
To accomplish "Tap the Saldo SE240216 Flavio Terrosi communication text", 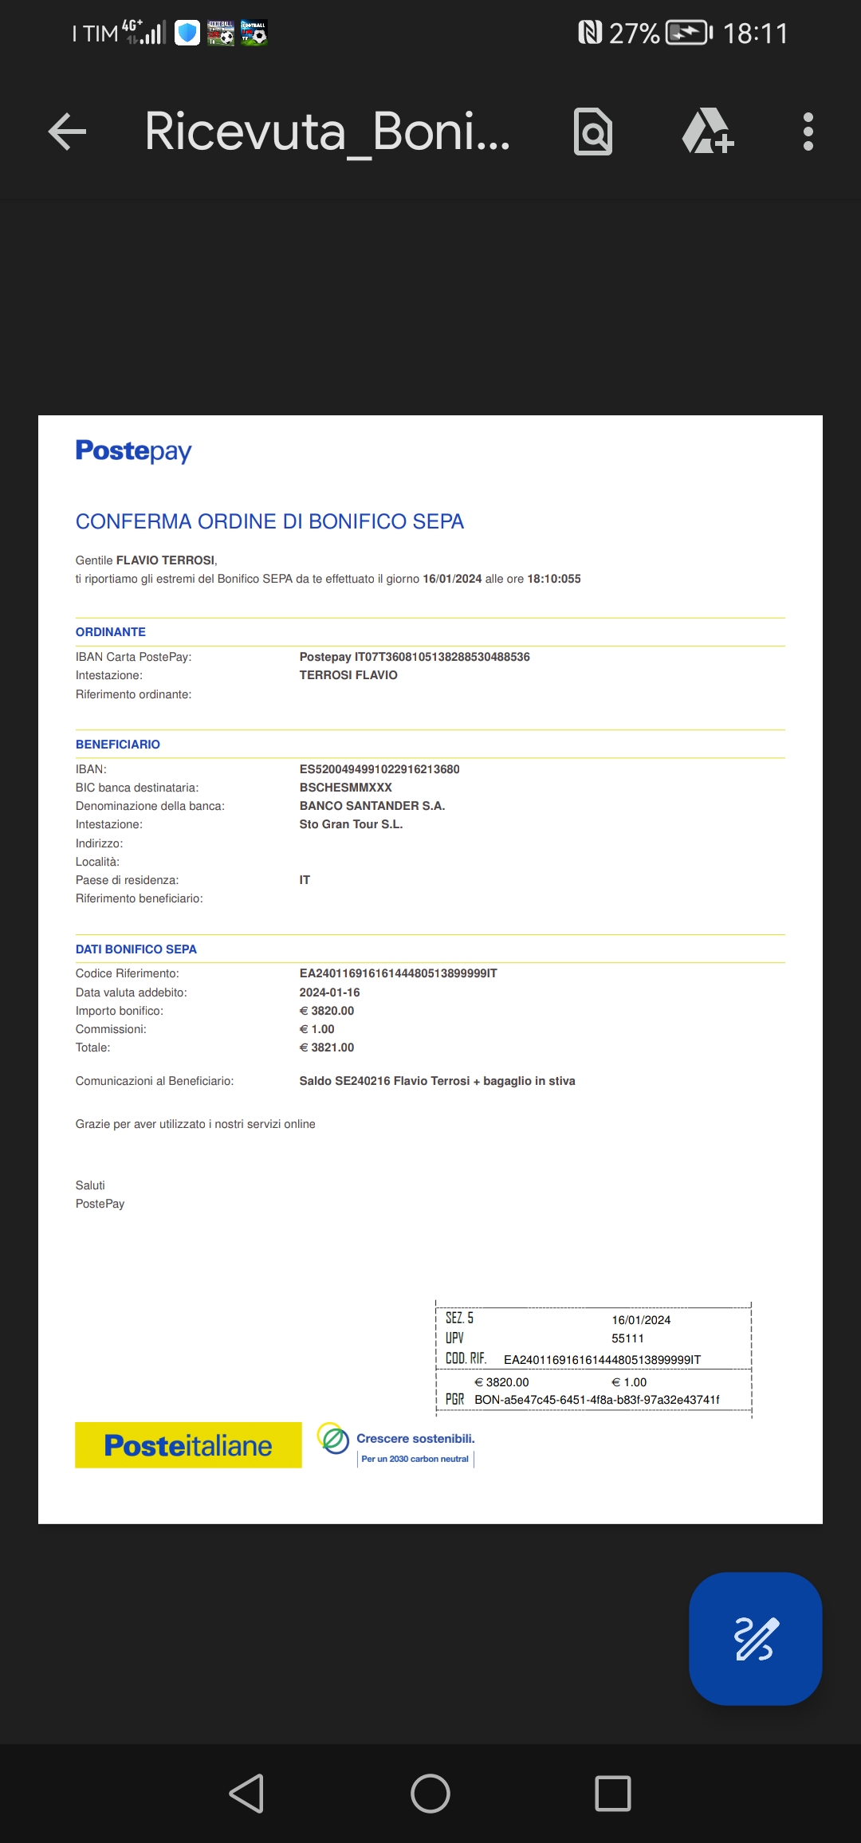I will 437,1081.
